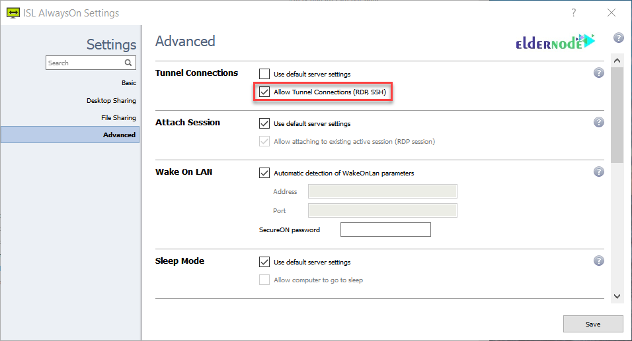632x341 pixels.
Task: Click the SecureON password field
Action: tap(385, 230)
